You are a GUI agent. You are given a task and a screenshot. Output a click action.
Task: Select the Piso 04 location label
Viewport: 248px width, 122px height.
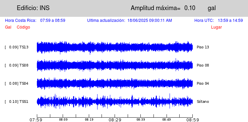click(x=203, y=83)
